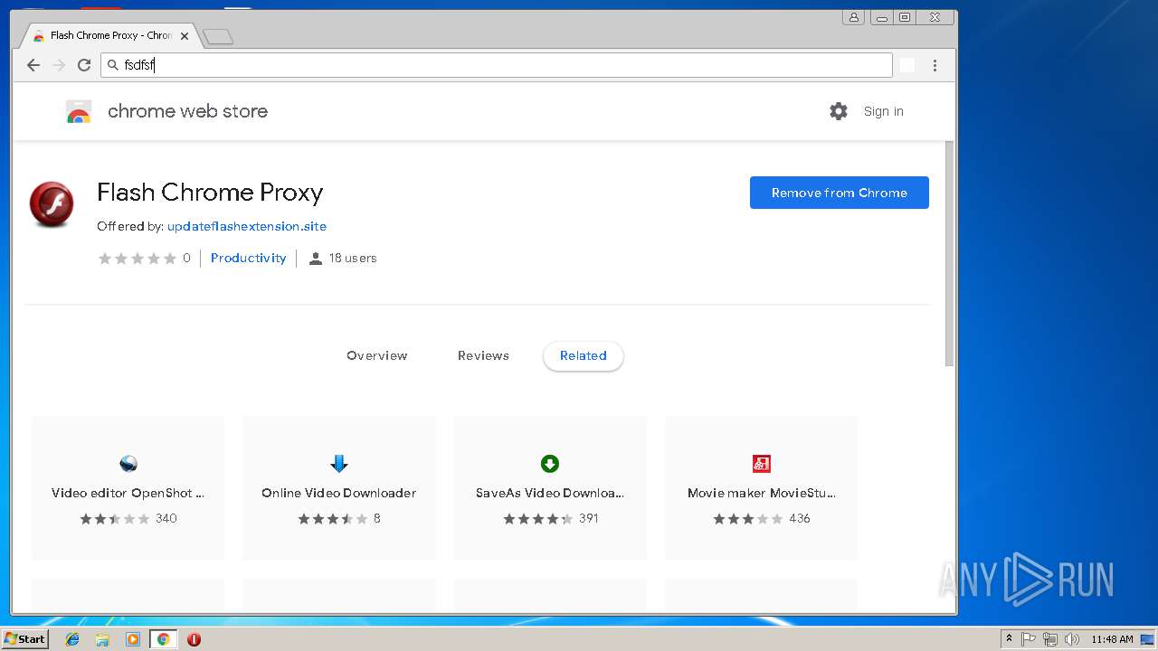Open file explorer from taskbar

coord(102,639)
